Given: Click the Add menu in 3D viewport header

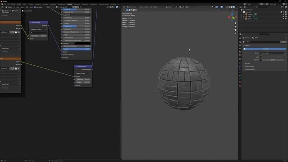Looking at the screenshot, I should click(x=151, y=7).
